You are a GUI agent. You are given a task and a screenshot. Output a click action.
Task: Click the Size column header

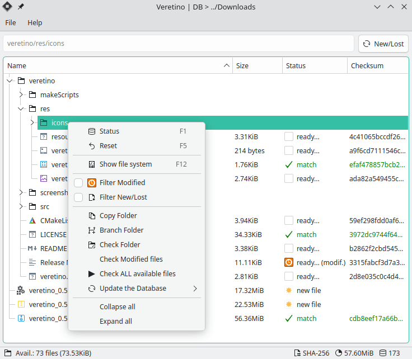242,65
